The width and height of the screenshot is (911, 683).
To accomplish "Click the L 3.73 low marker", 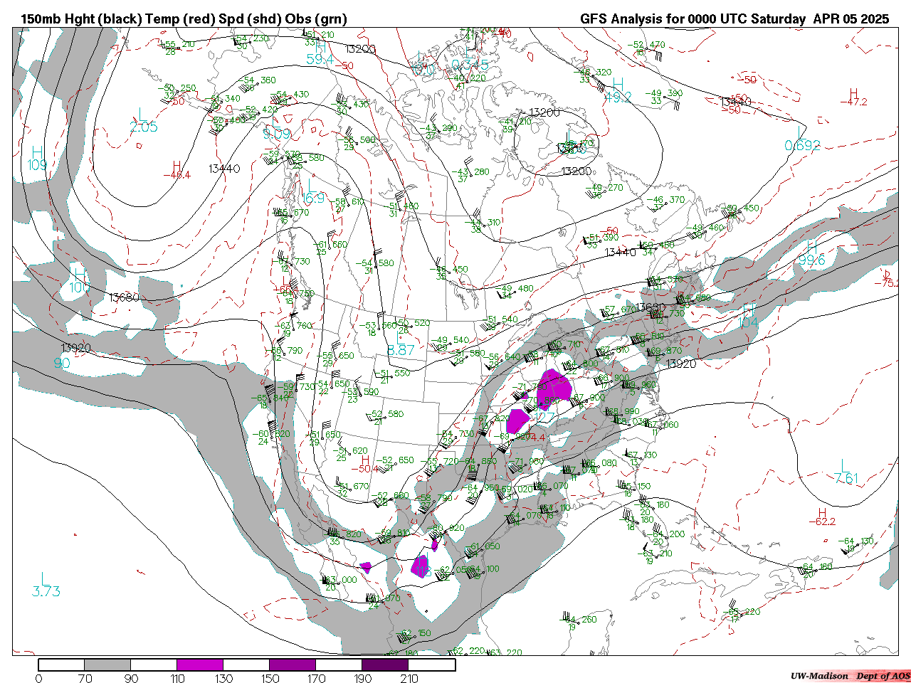I will pos(46,585).
